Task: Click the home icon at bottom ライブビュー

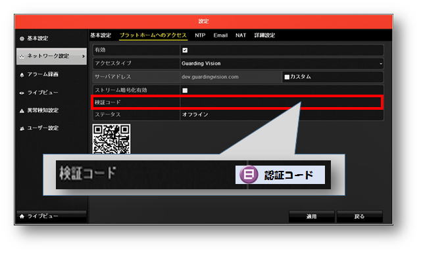Action: click(22, 216)
